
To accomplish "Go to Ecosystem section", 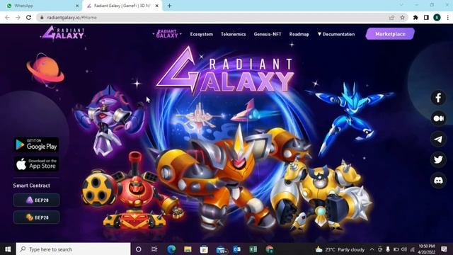I will (201, 34).
